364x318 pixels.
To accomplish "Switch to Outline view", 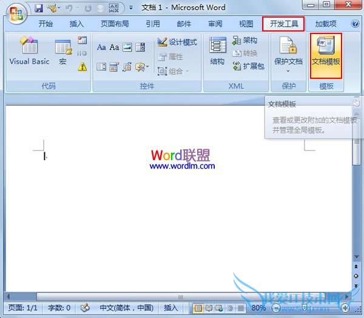I will pyautogui.click(x=231, y=308).
